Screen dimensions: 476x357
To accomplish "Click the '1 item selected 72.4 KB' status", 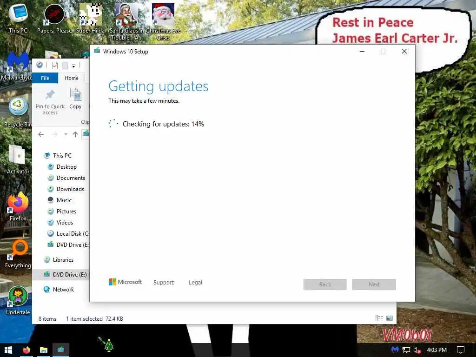I will (94, 319).
